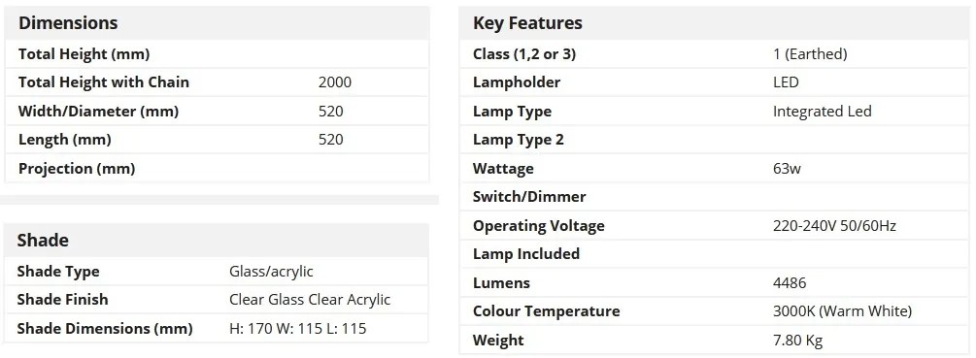Image resolution: width=976 pixels, height=358 pixels.
Task: Select the 220-240V 50/60Hz operating voltage
Action: coord(835,226)
